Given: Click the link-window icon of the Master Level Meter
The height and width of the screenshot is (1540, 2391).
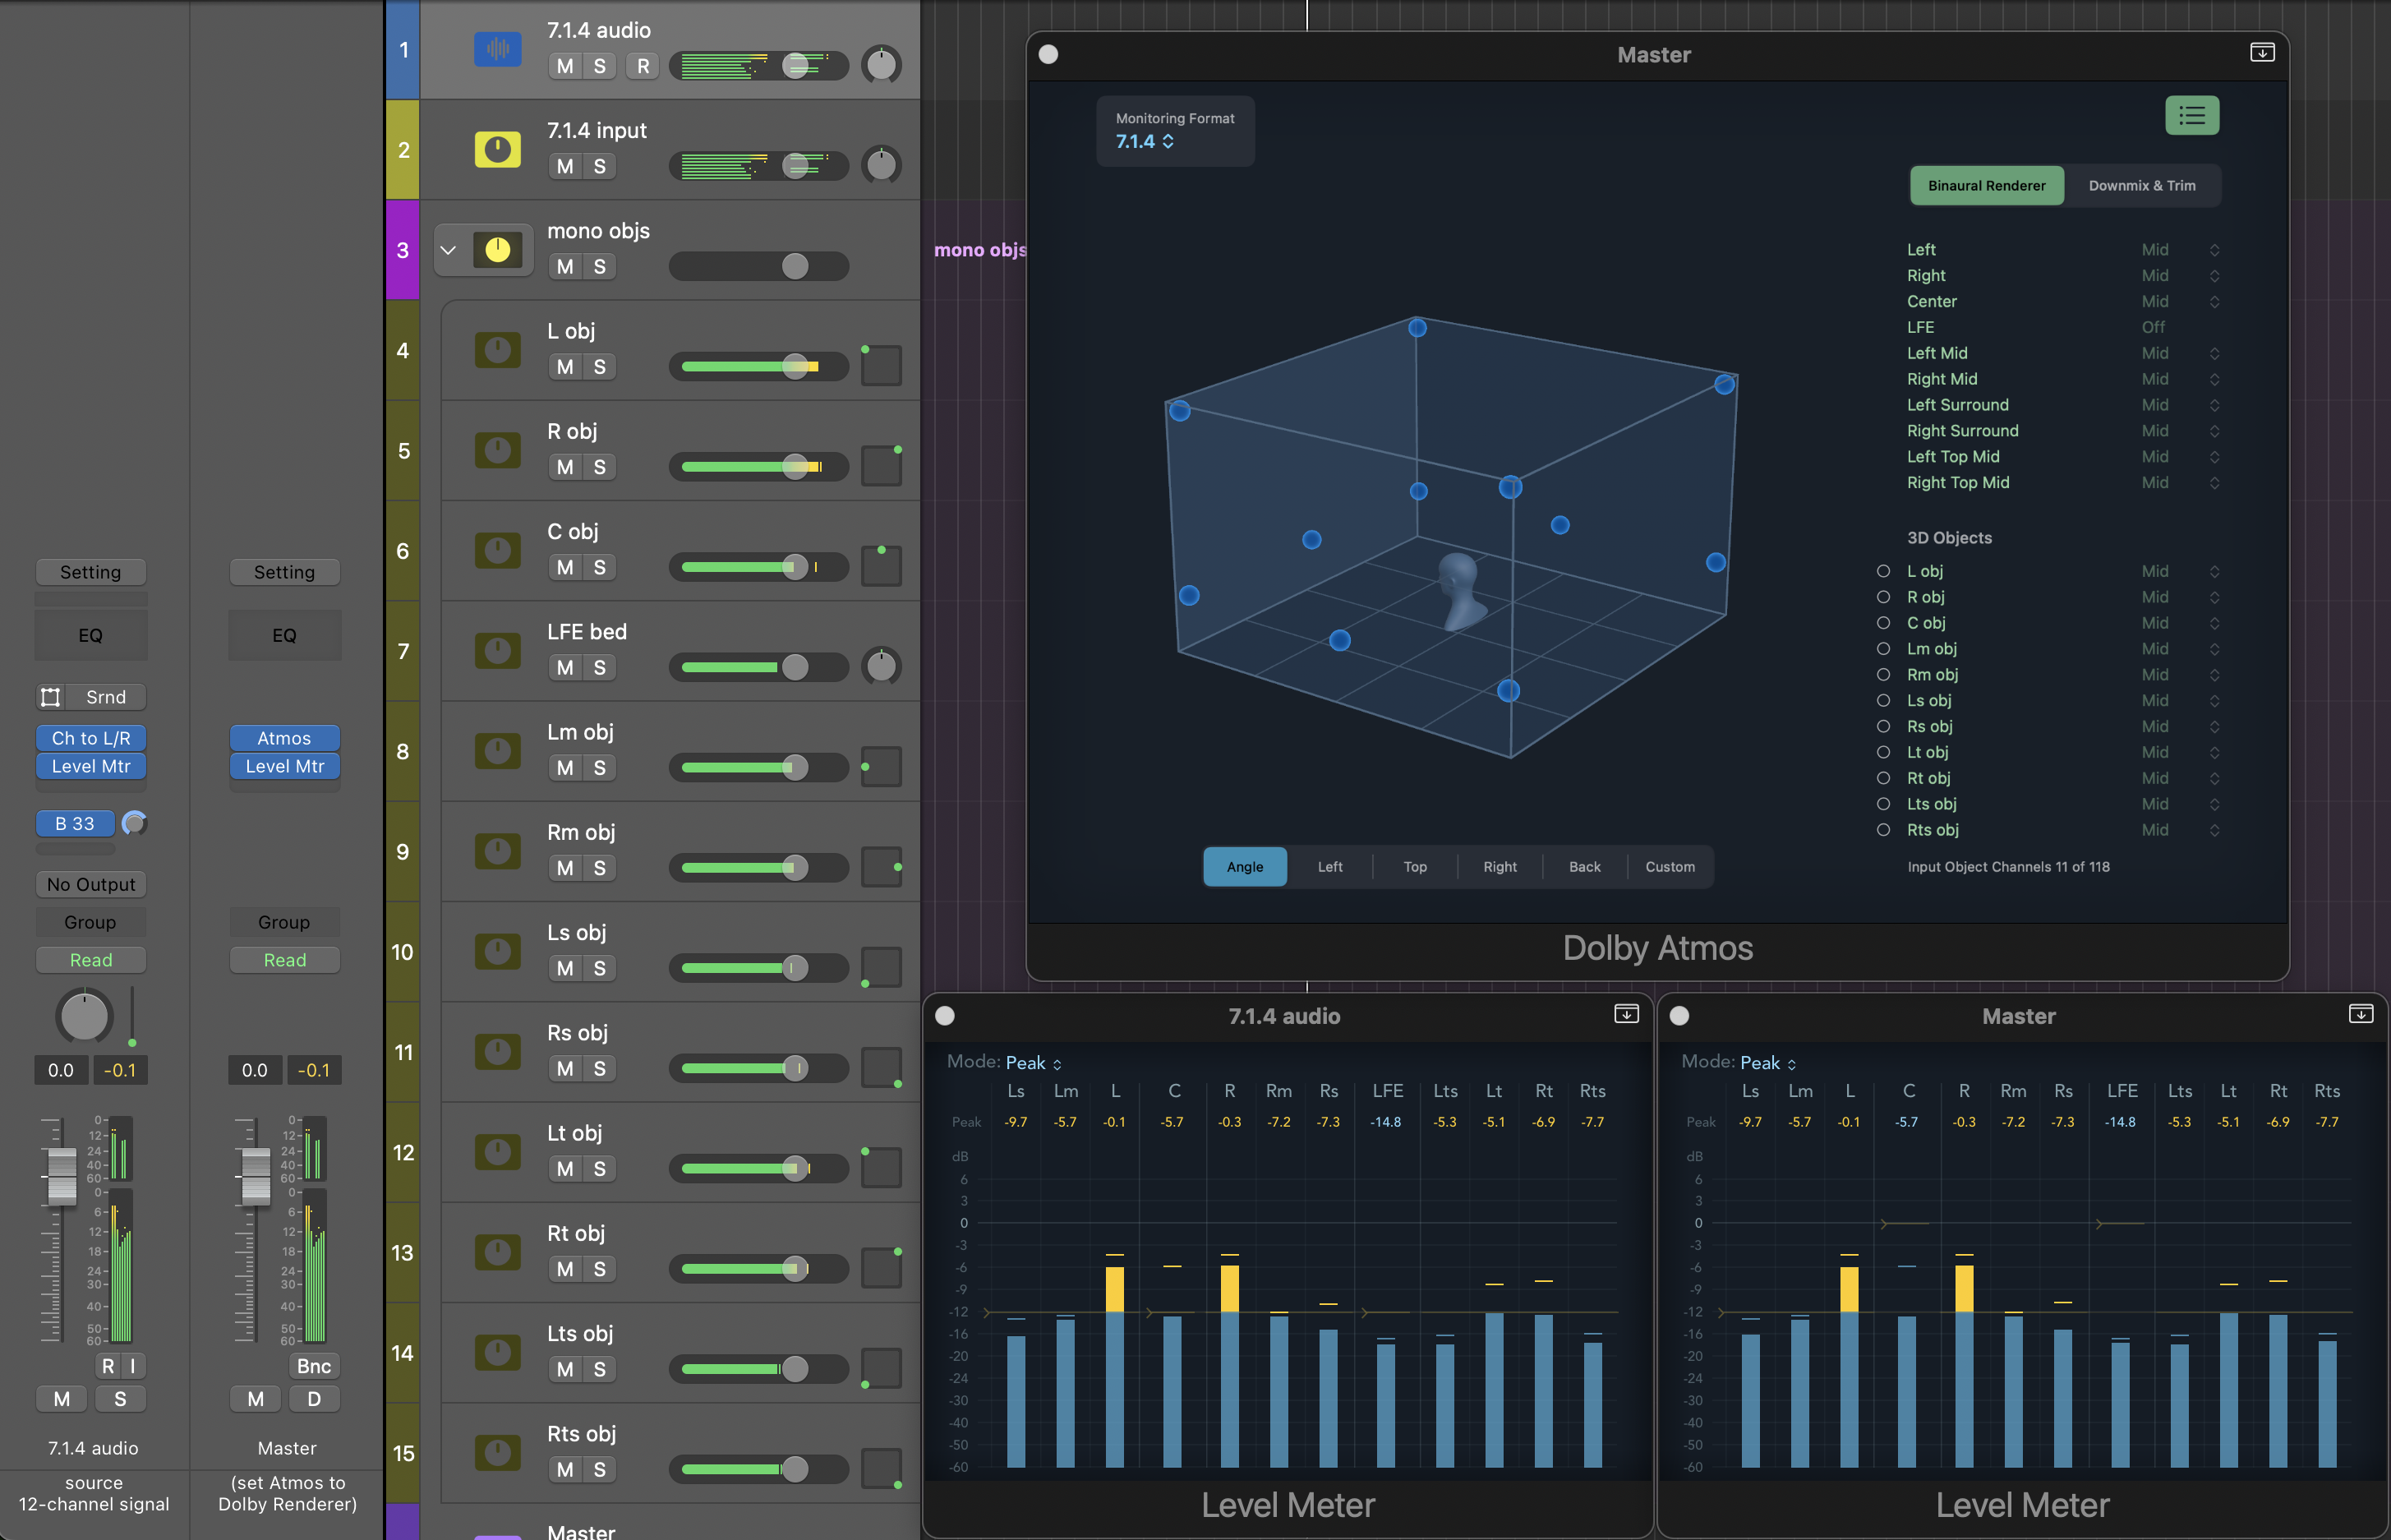Looking at the screenshot, I should (2361, 1014).
